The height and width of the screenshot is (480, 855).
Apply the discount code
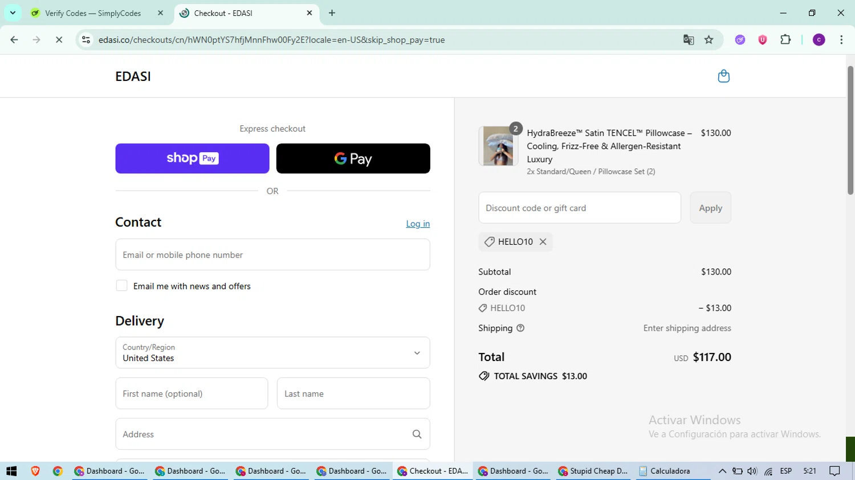[710, 208]
